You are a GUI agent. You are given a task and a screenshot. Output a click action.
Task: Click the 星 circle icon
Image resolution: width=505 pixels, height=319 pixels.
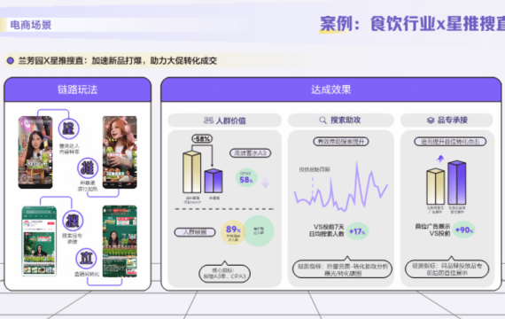(68, 128)
